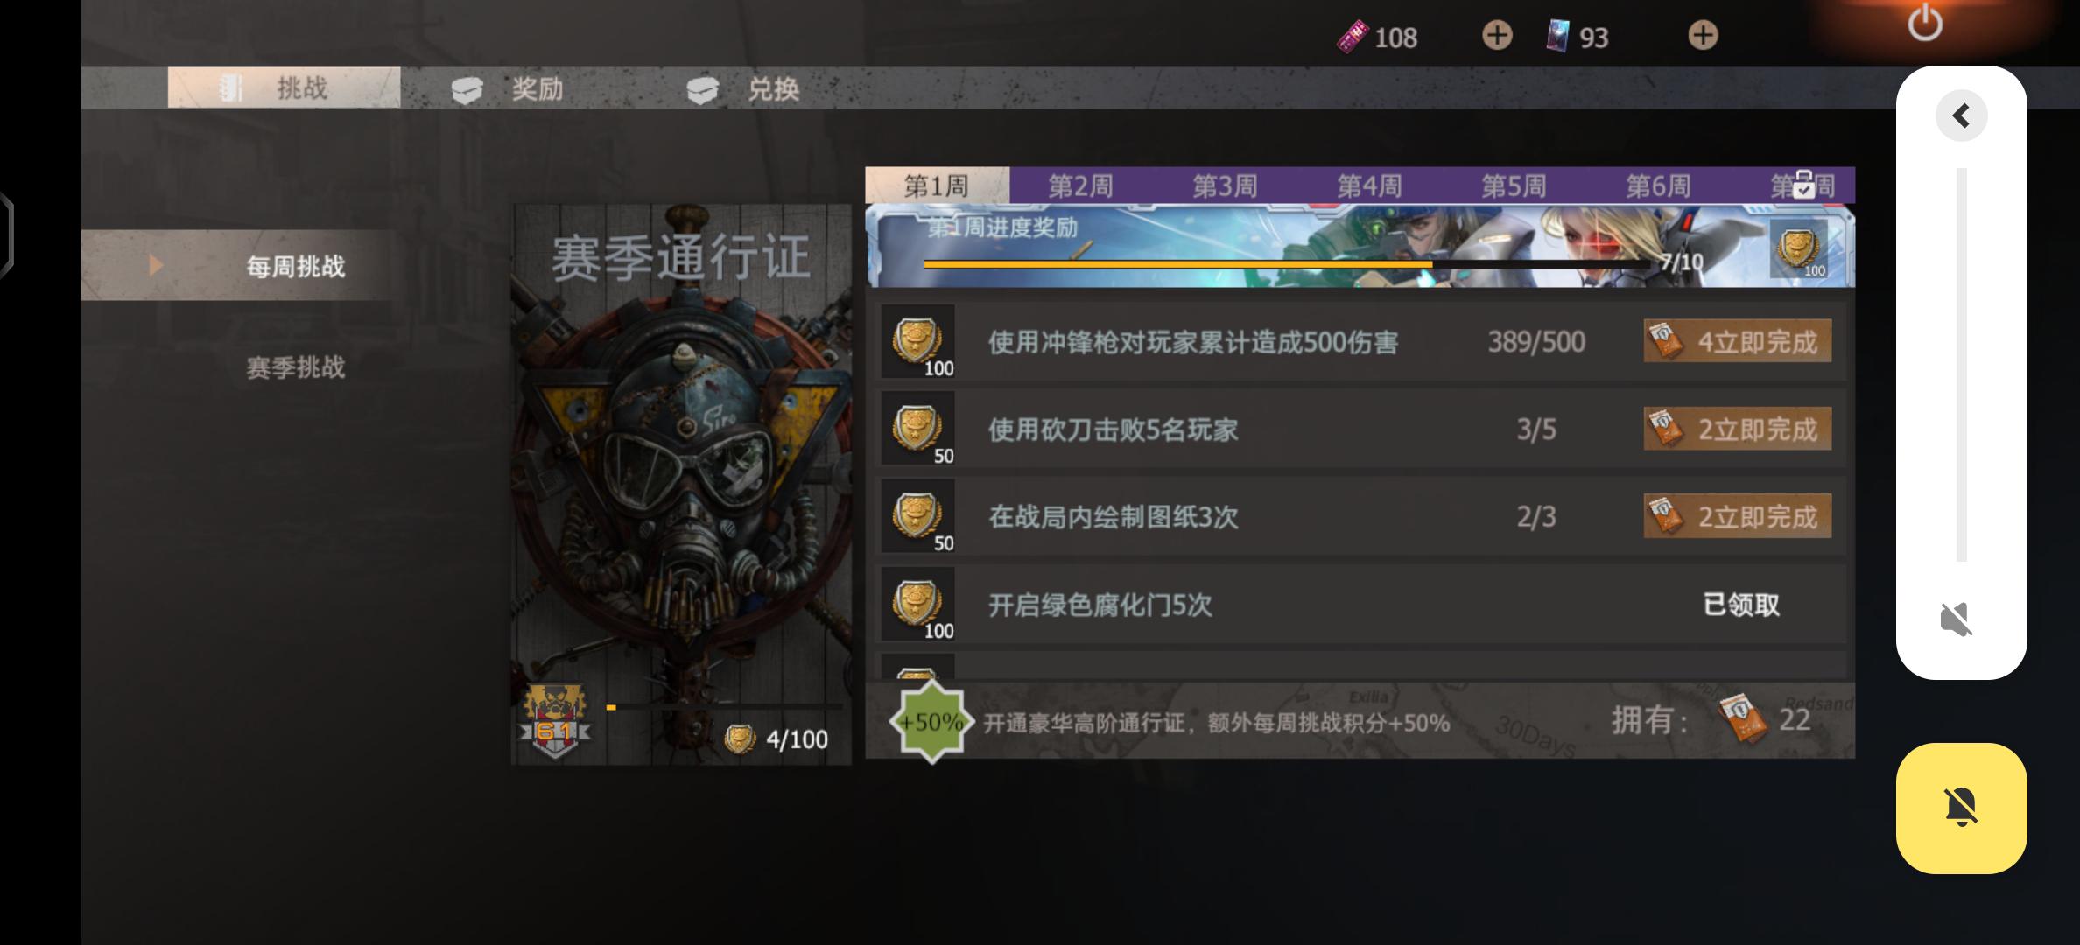This screenshot has height=945, width=2080.
Task: Tap the power icon at top right
Action: click(1925, 24)
